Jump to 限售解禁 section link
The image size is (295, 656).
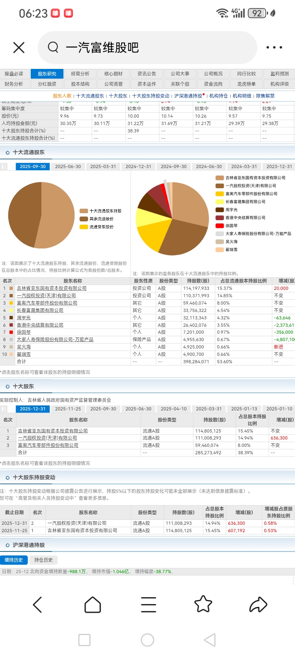coord(265,96)
